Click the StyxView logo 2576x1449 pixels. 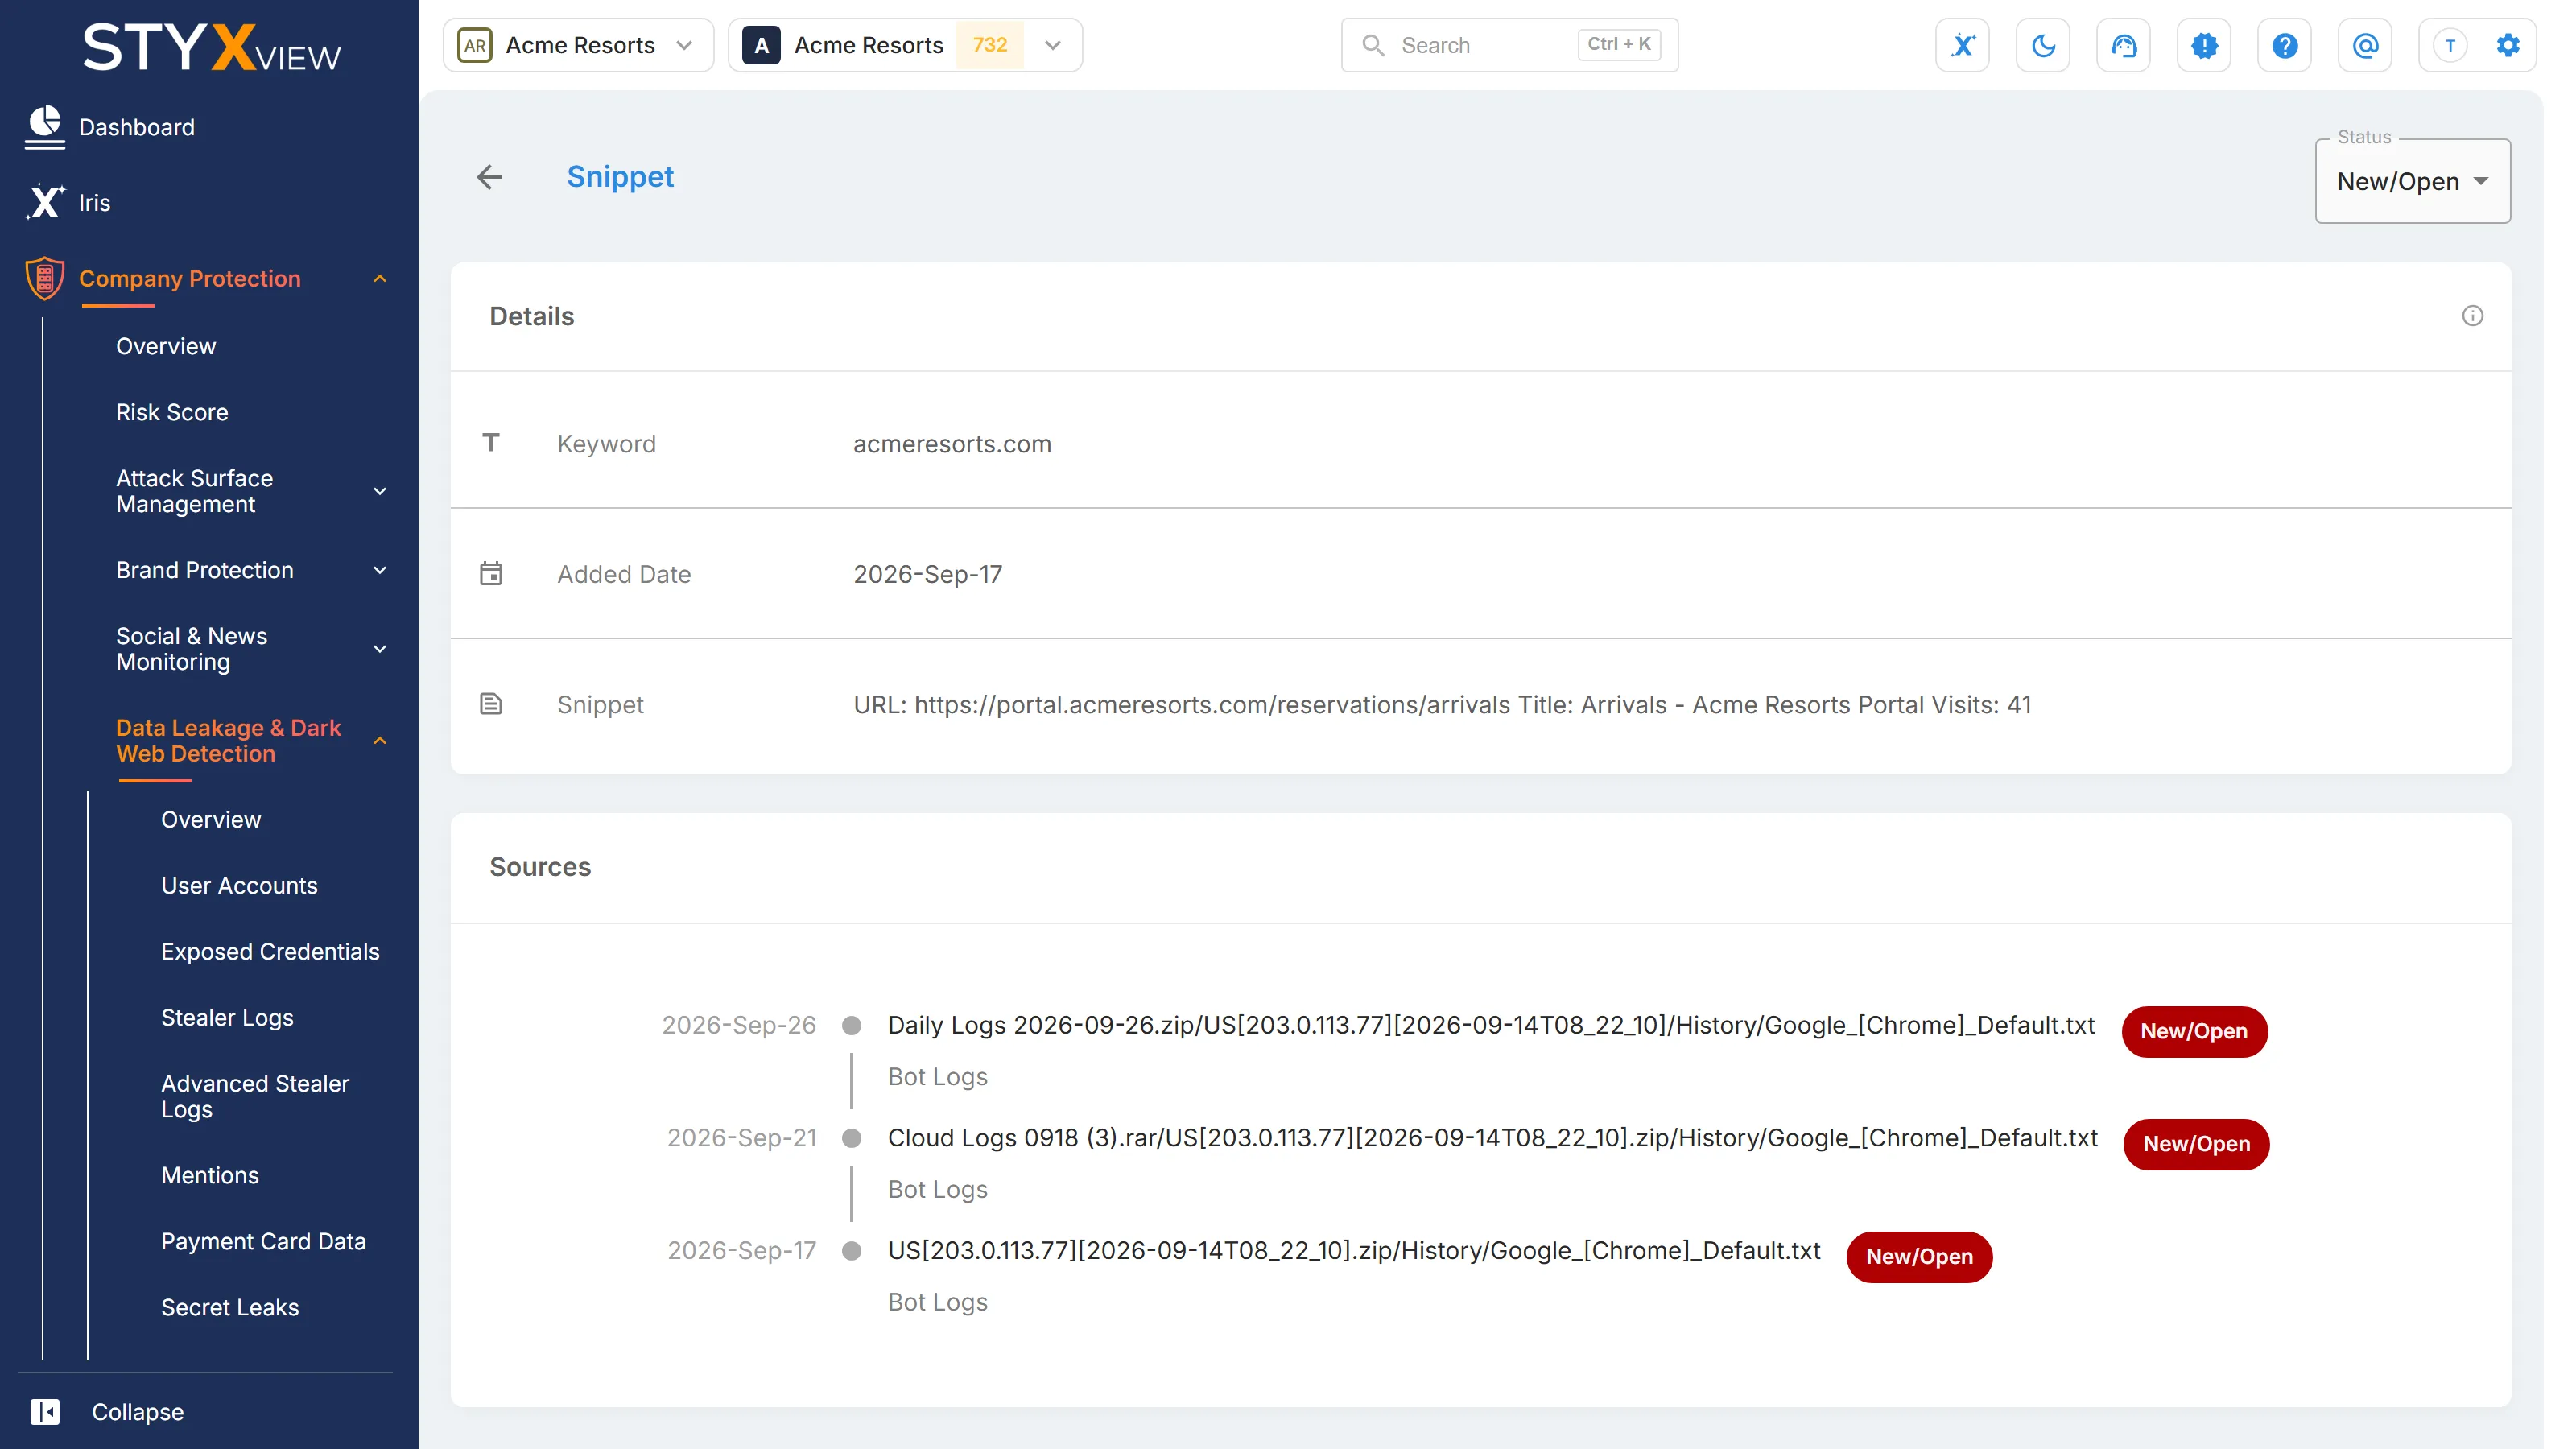click(x=211, y=48)
